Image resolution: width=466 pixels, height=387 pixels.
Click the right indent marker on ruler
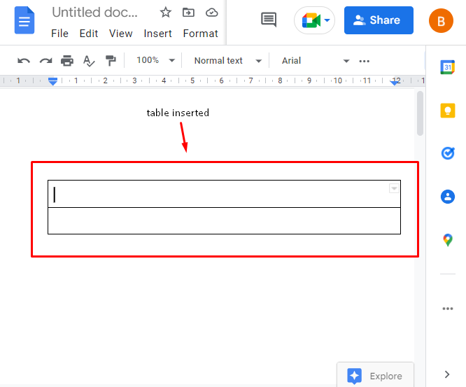point(395,82)
